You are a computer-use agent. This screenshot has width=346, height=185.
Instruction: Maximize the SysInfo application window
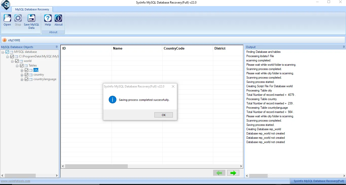click(329, 2)
